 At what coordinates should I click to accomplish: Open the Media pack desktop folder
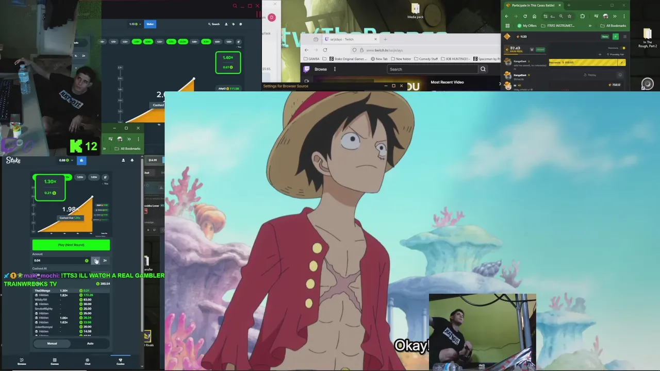415,10
